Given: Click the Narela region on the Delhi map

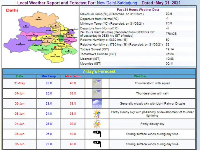Looking at the screenshot, I should point(39,19).
